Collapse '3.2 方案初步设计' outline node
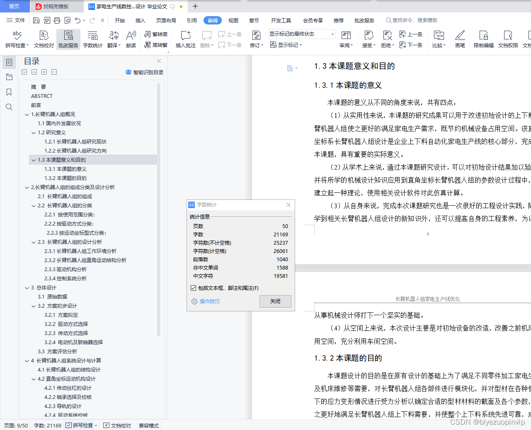Screen dimensions: 531x430 click(34, 306)
